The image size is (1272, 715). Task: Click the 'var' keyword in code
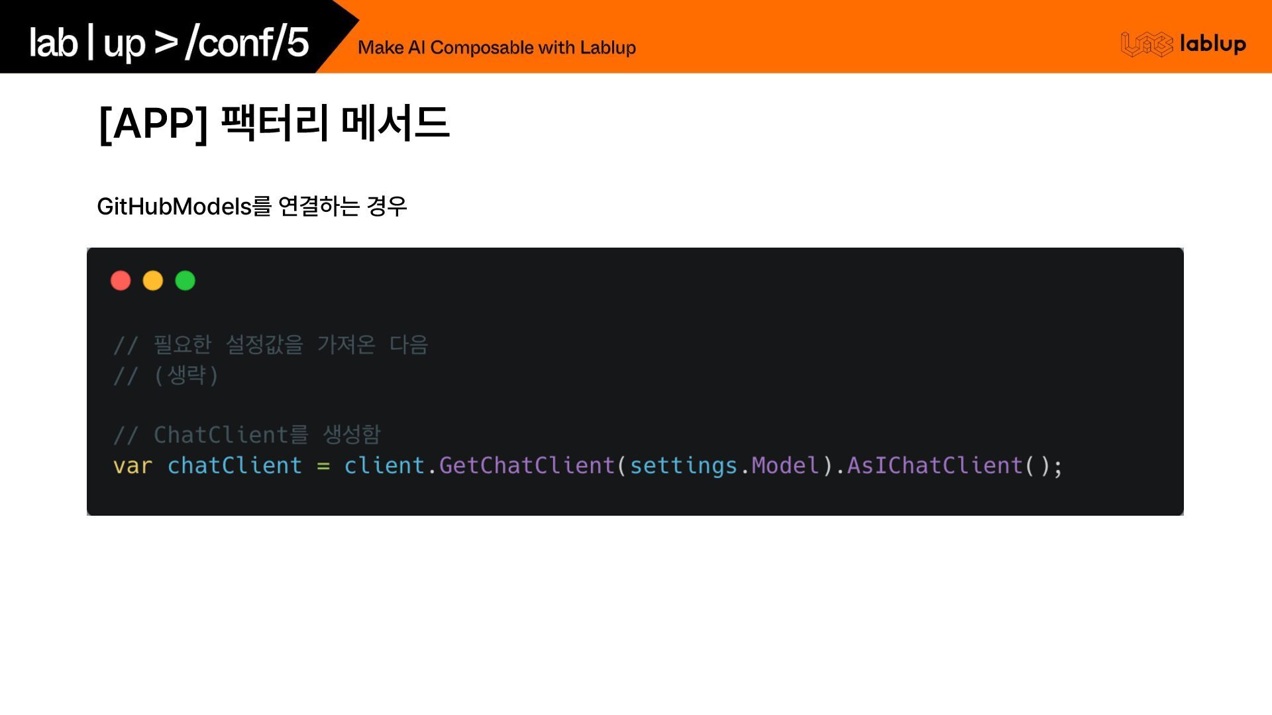click(x=132, y=465)
